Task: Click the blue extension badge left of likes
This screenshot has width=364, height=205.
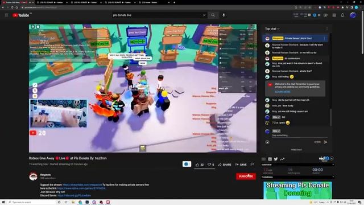Action: click(x=187, y=164)
